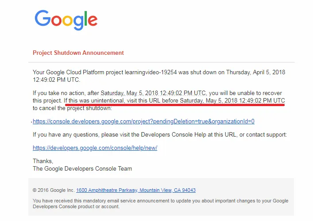Click the 'Thanks,' closing line
Screen dimensions: 313x221
click(x=43, y=161)
